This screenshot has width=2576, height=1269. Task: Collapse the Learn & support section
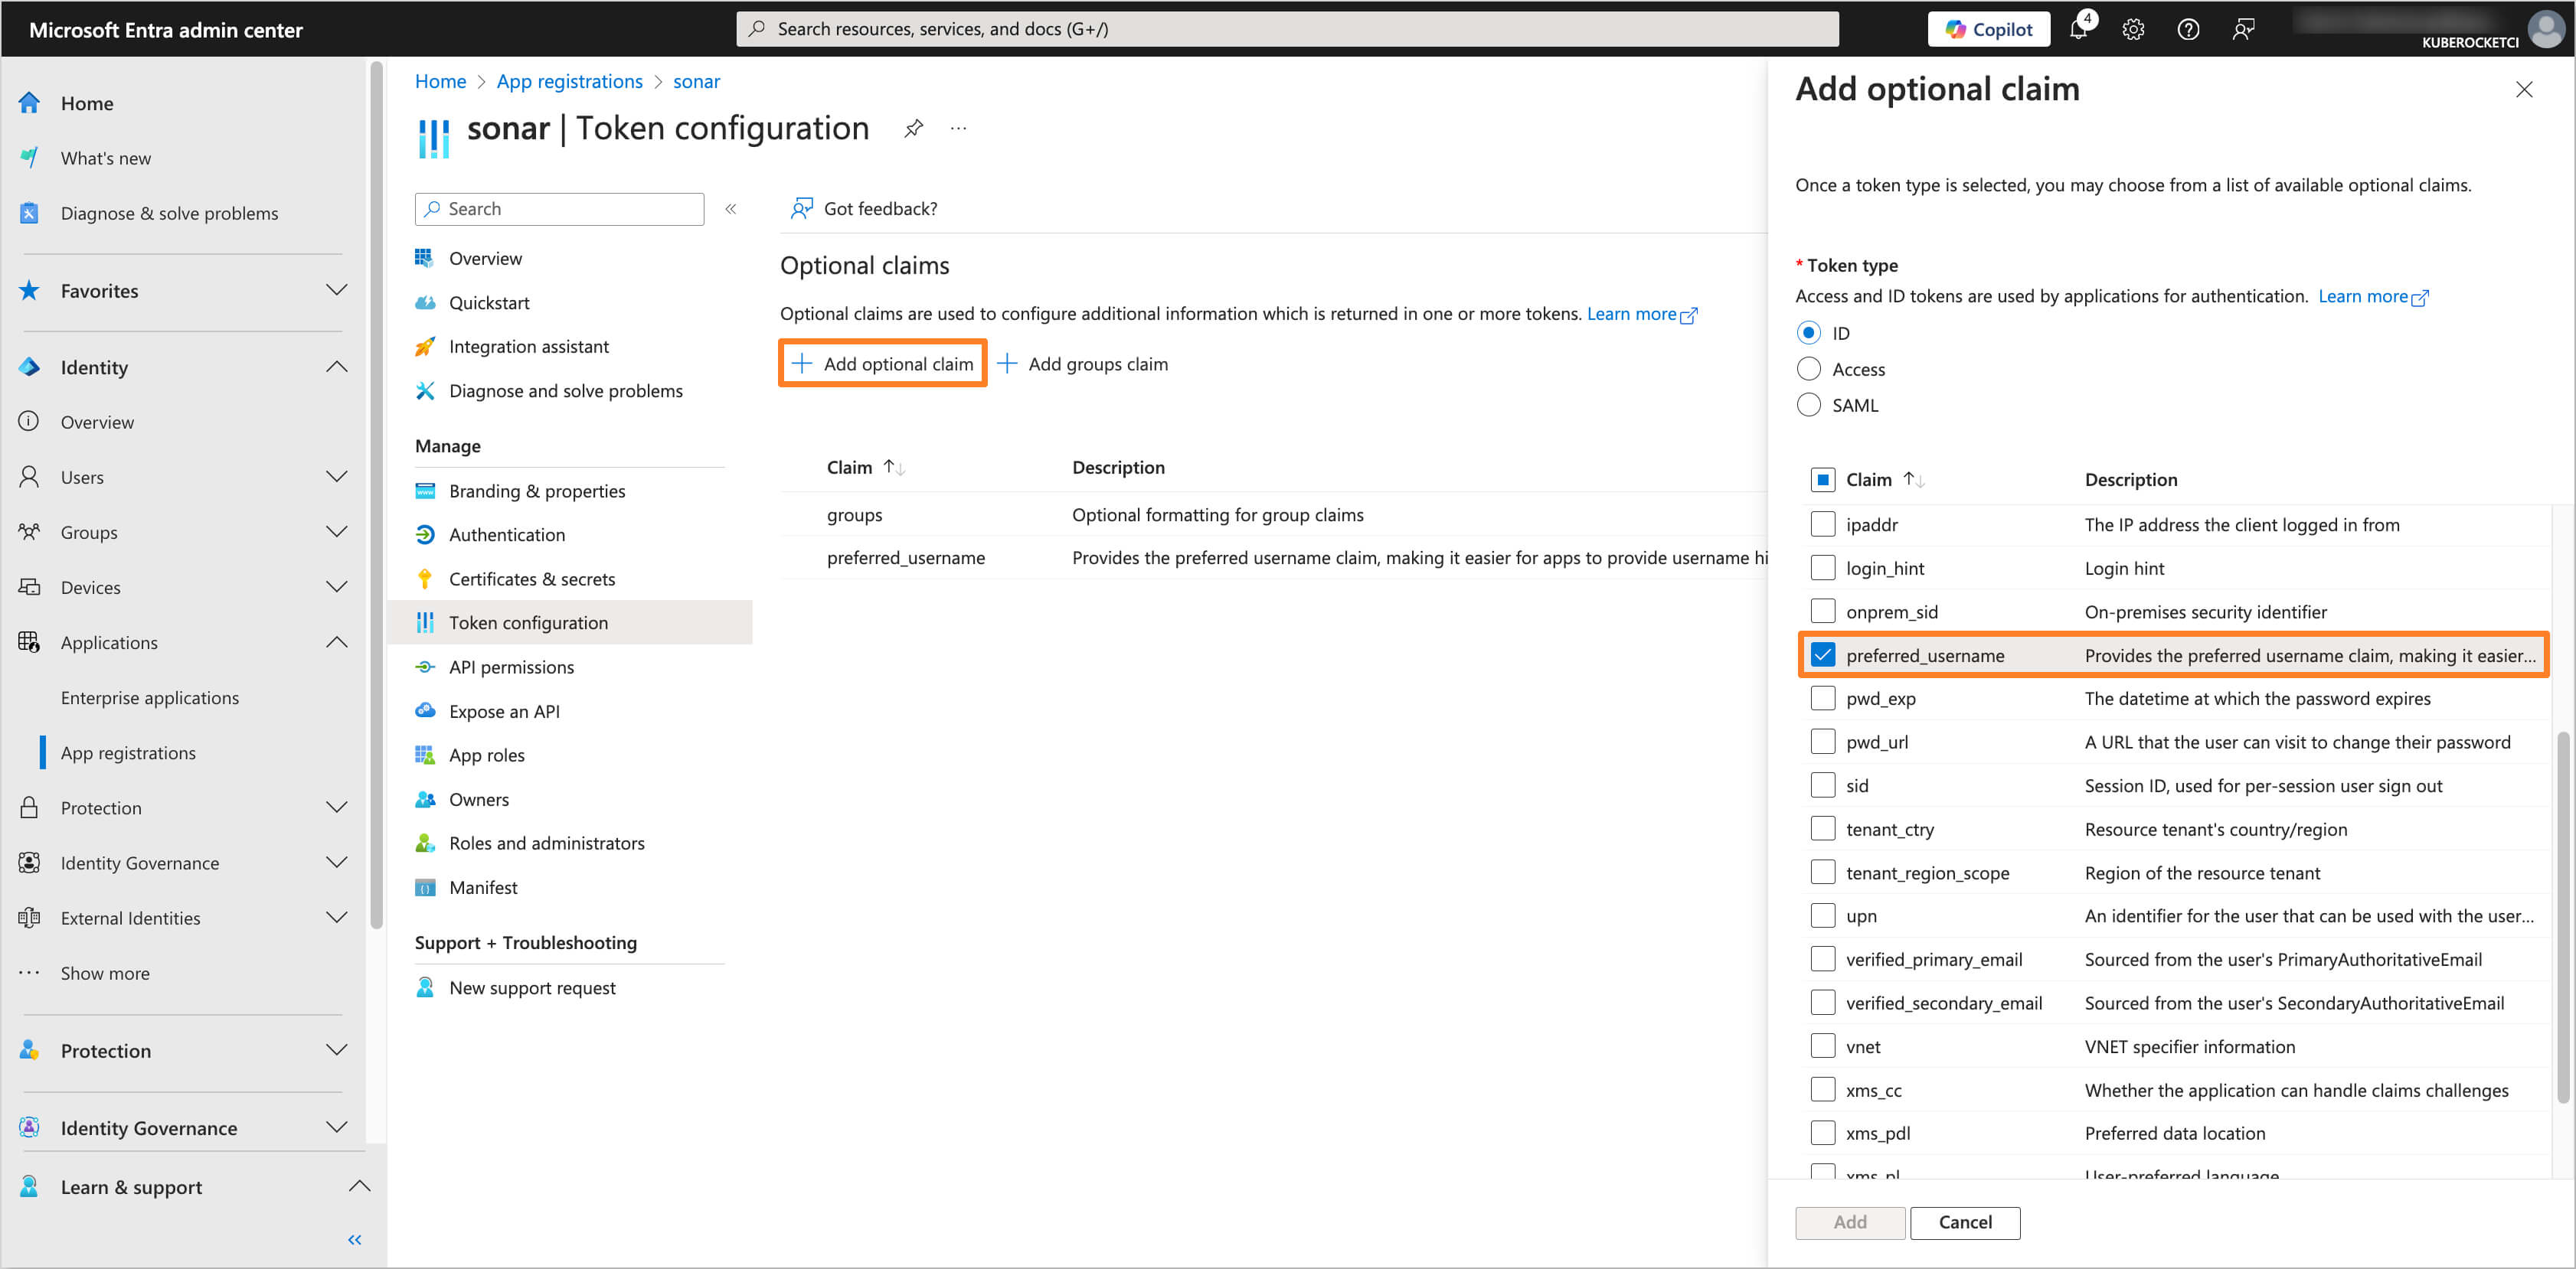pyautogui.click(x=359, y=1186)
